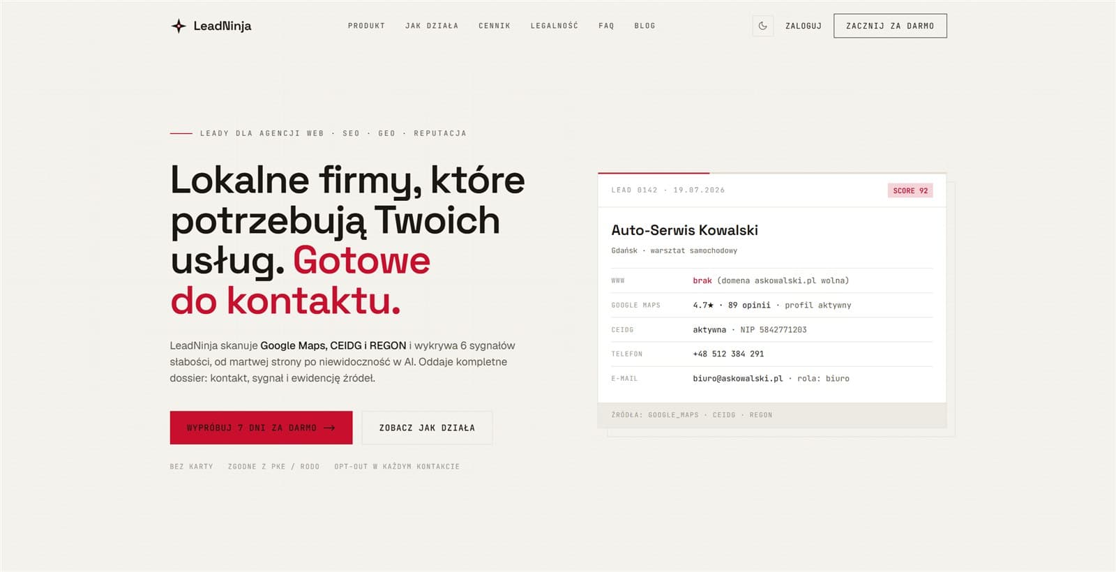Click the LeadNinja star logo icon
This screenshot has width=1116, height=572.
[x=179, y=26]
